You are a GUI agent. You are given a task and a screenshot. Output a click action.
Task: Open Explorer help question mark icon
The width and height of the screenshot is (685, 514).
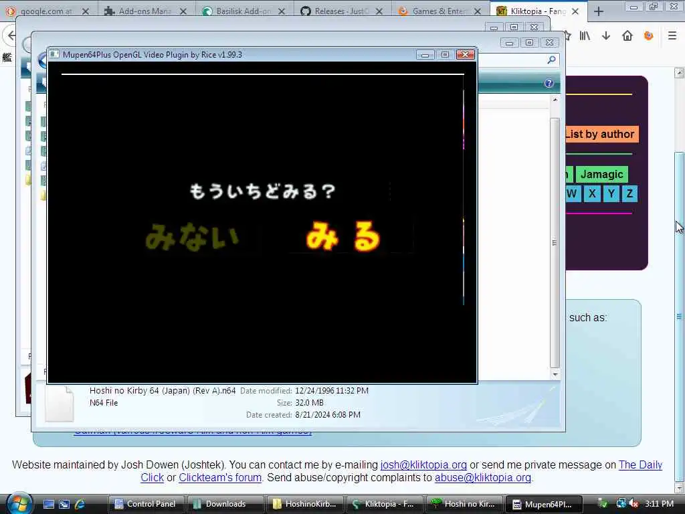[549, 83]
